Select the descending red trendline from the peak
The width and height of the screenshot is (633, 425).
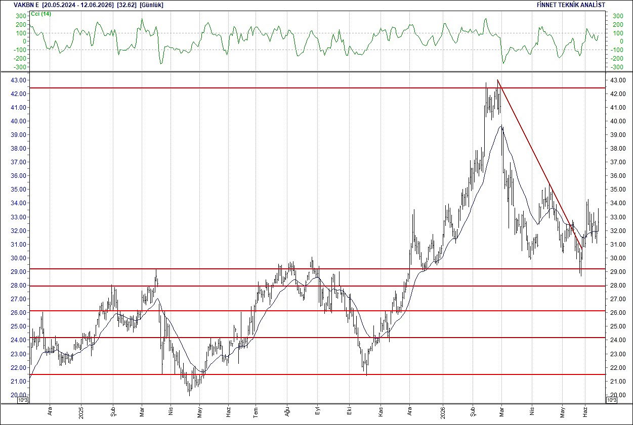tap(540, 164)
